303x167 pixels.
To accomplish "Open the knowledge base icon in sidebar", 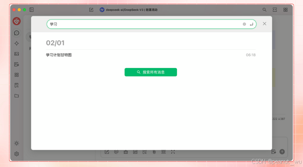I will [17, 85].
